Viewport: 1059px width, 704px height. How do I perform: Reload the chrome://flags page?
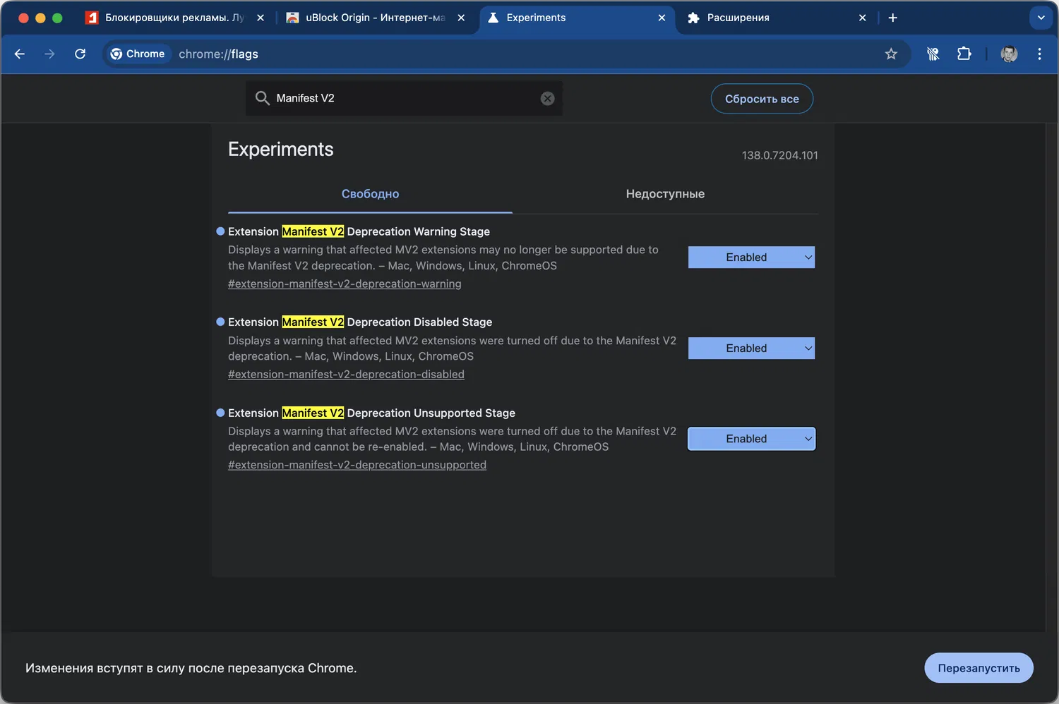point(80,54)
